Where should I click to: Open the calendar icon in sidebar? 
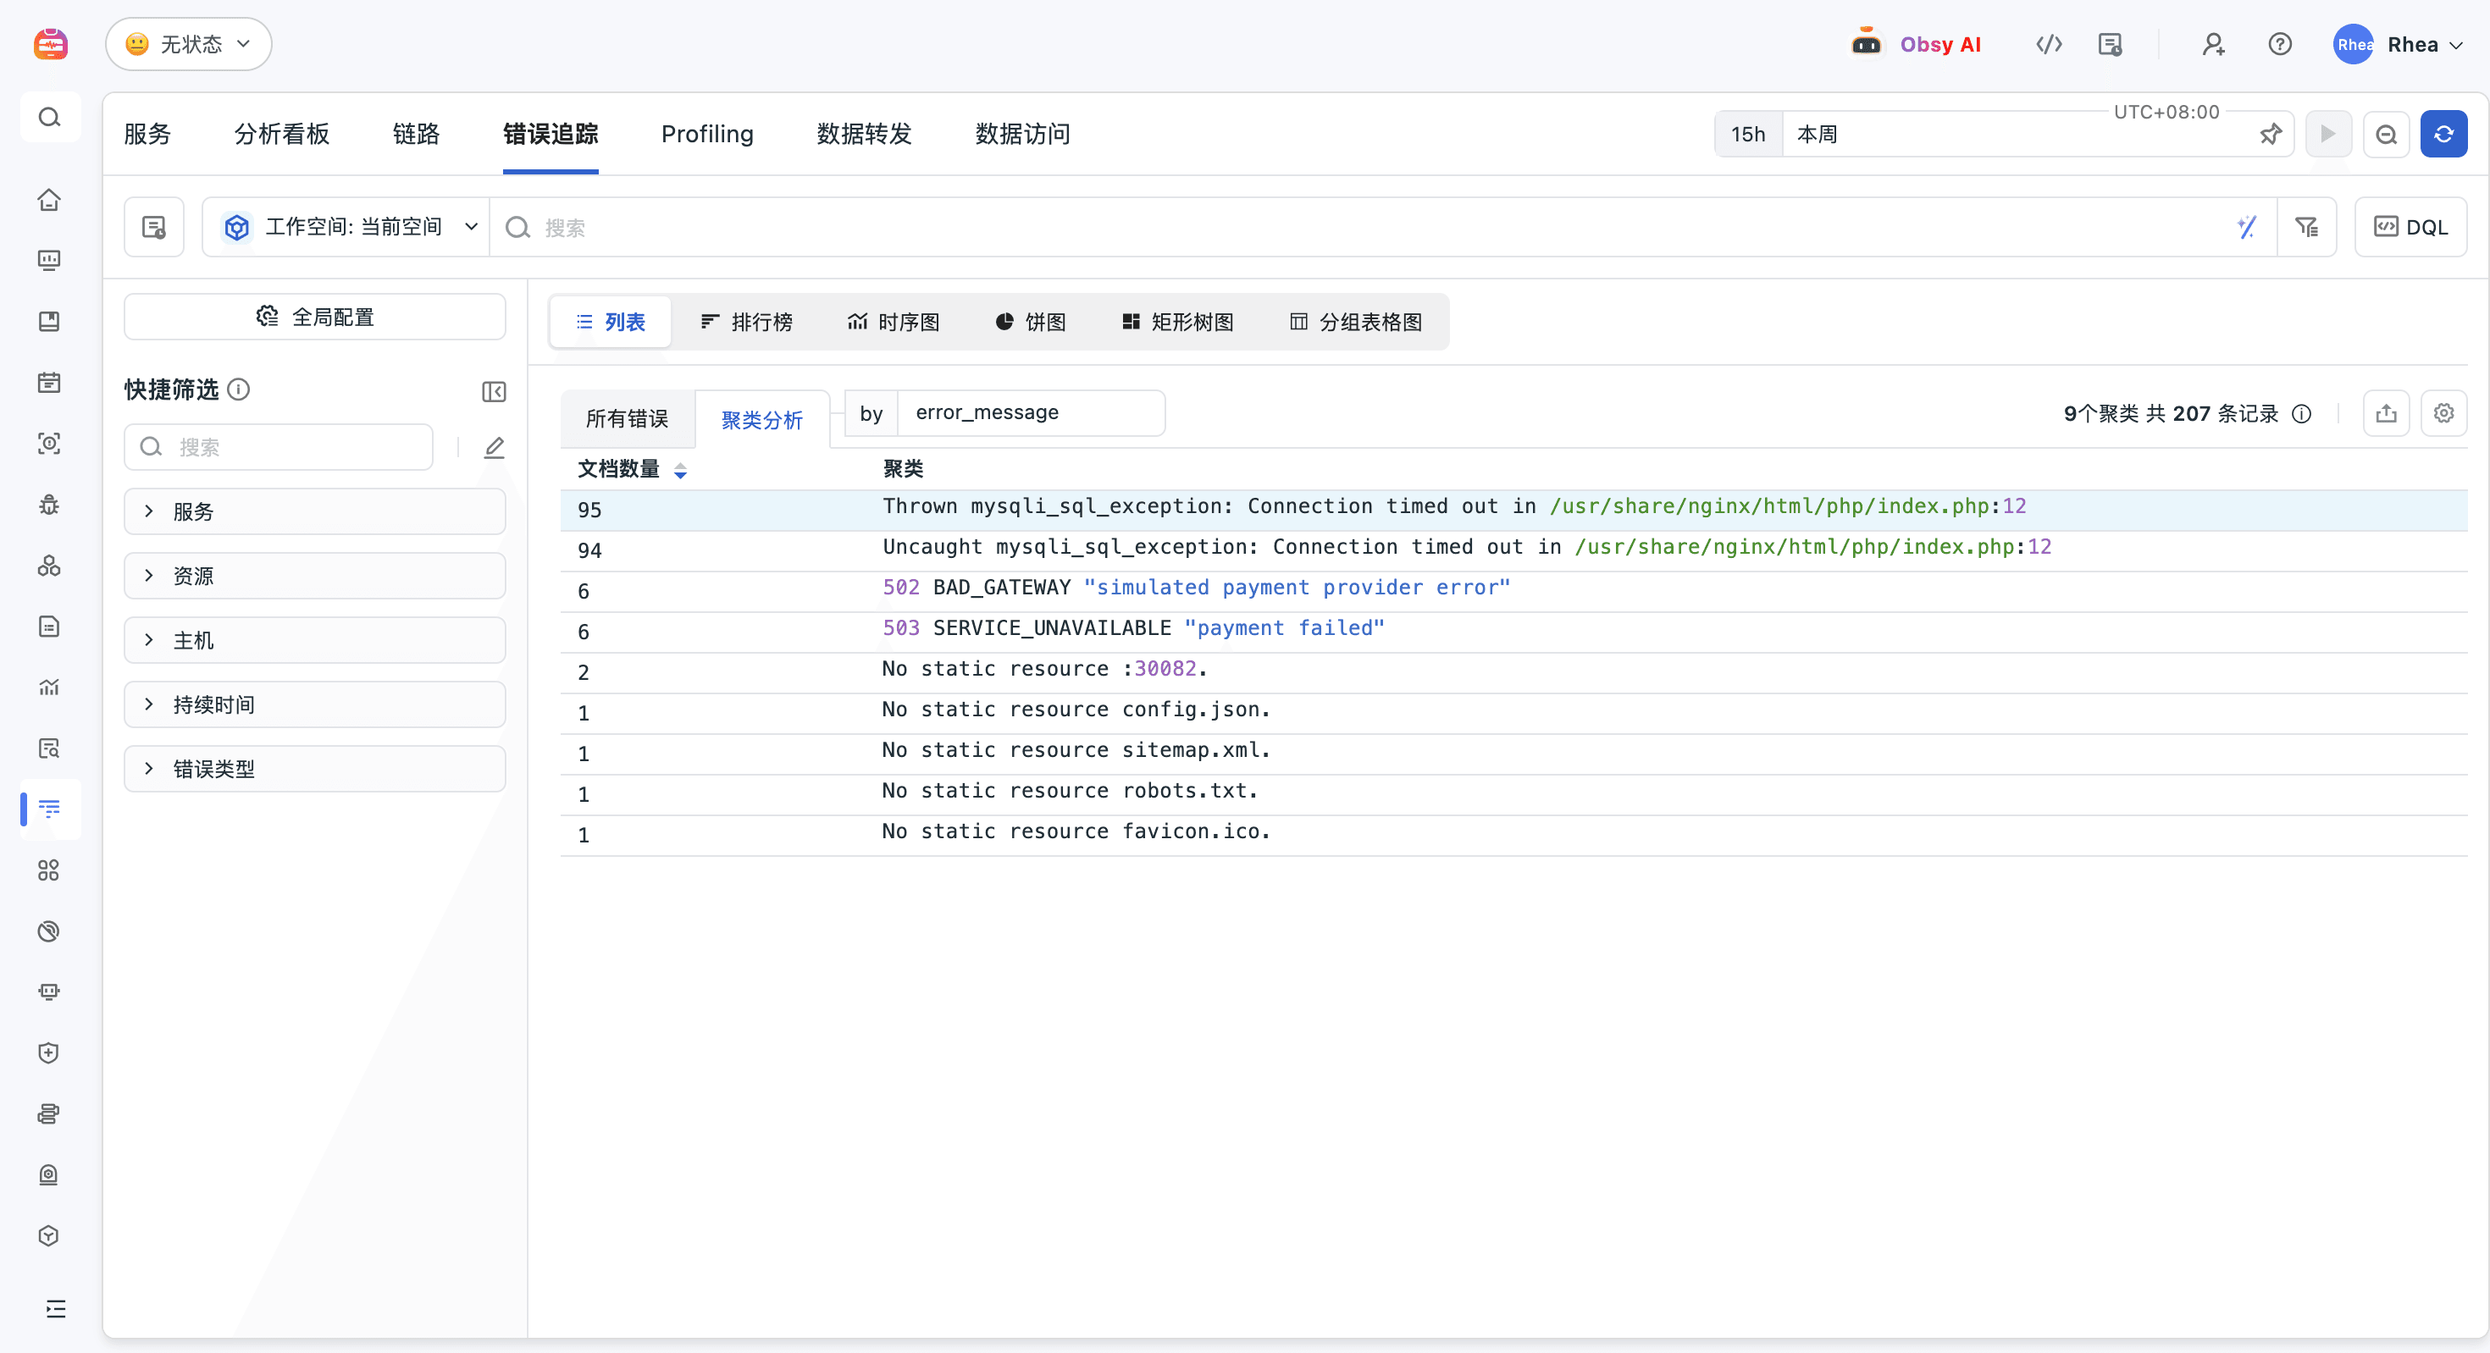click(x=49, y=383)
